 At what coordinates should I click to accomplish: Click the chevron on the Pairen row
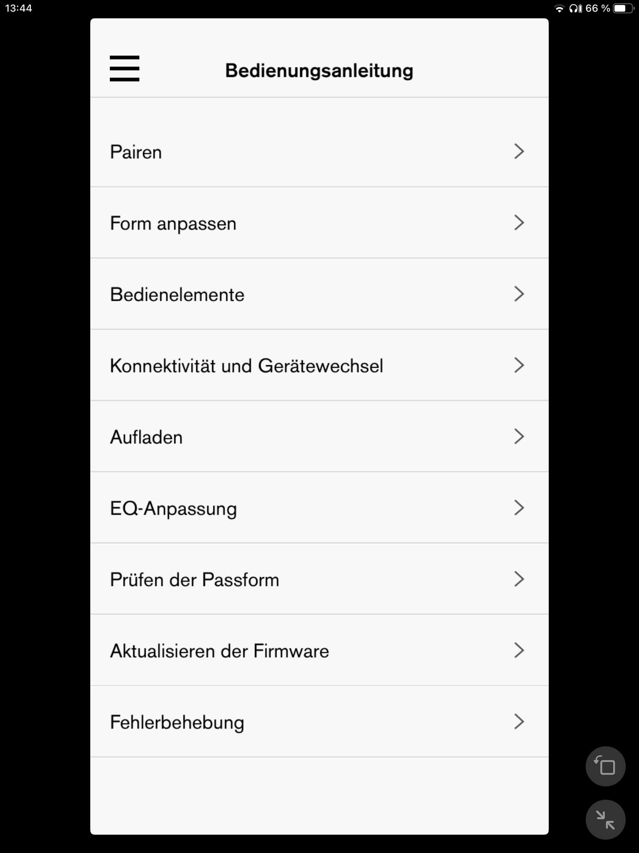tap(519, 151)
